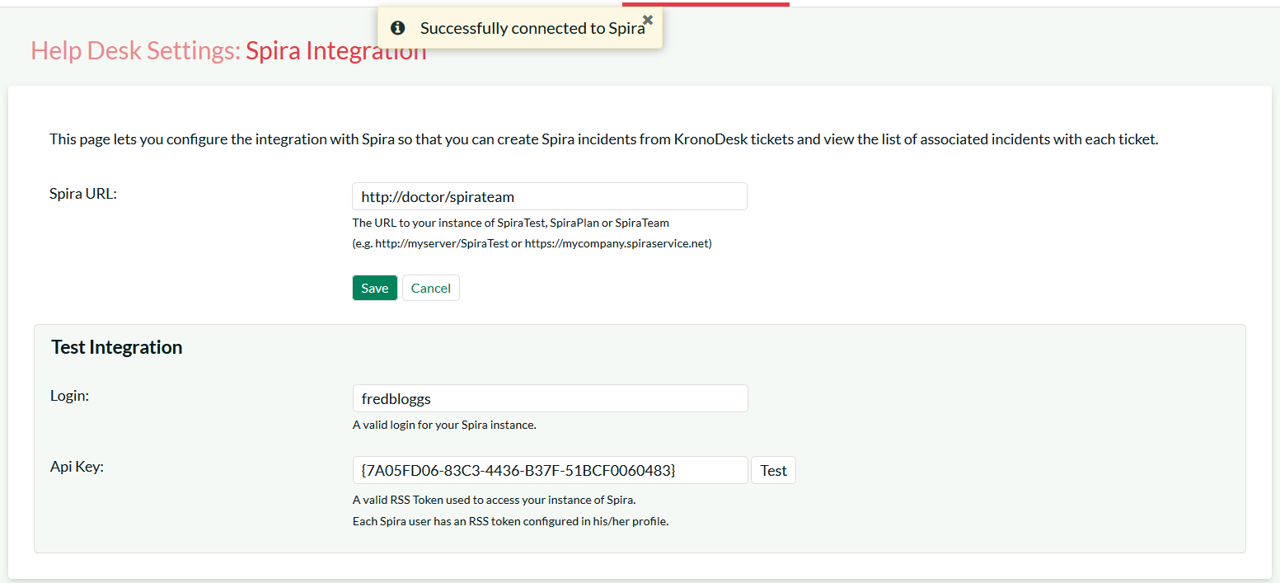The width and height of the screenshot is (1280, 583).
Task: Click the 'Successfully connected to Spira' message text
Action: 532,28
